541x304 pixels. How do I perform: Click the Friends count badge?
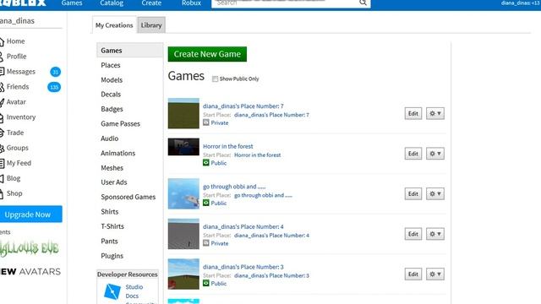click(x=54, y=87)
